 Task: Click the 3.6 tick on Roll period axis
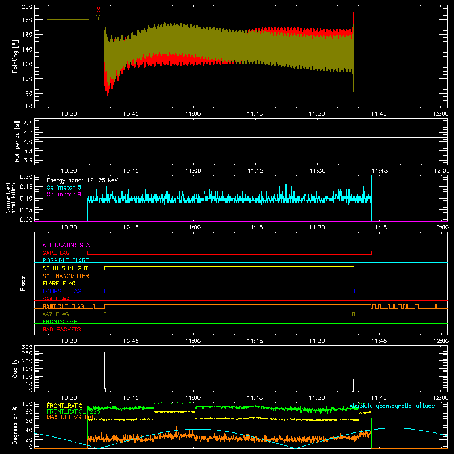[28, 160]
